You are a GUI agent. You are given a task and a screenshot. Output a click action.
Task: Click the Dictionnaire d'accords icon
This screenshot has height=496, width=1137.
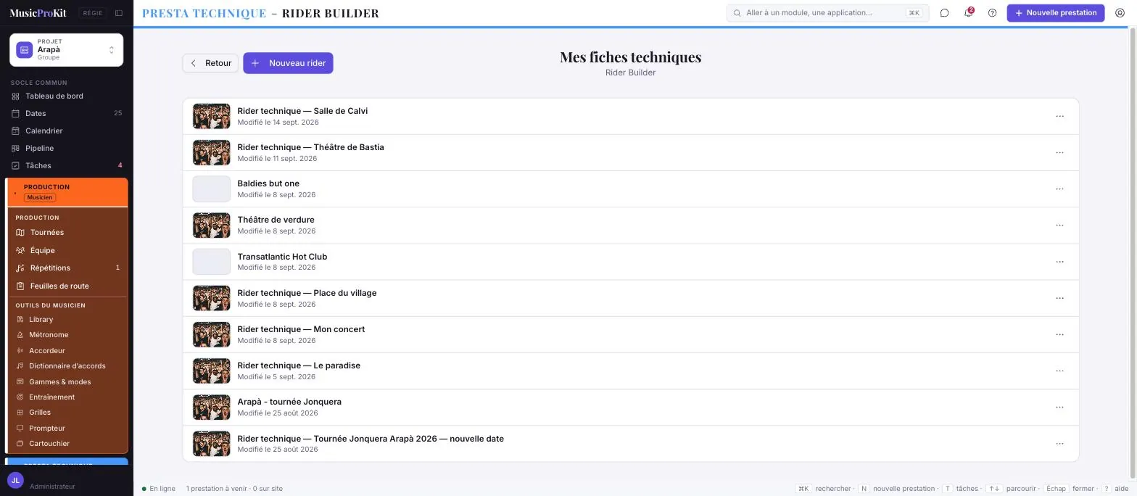20,366
